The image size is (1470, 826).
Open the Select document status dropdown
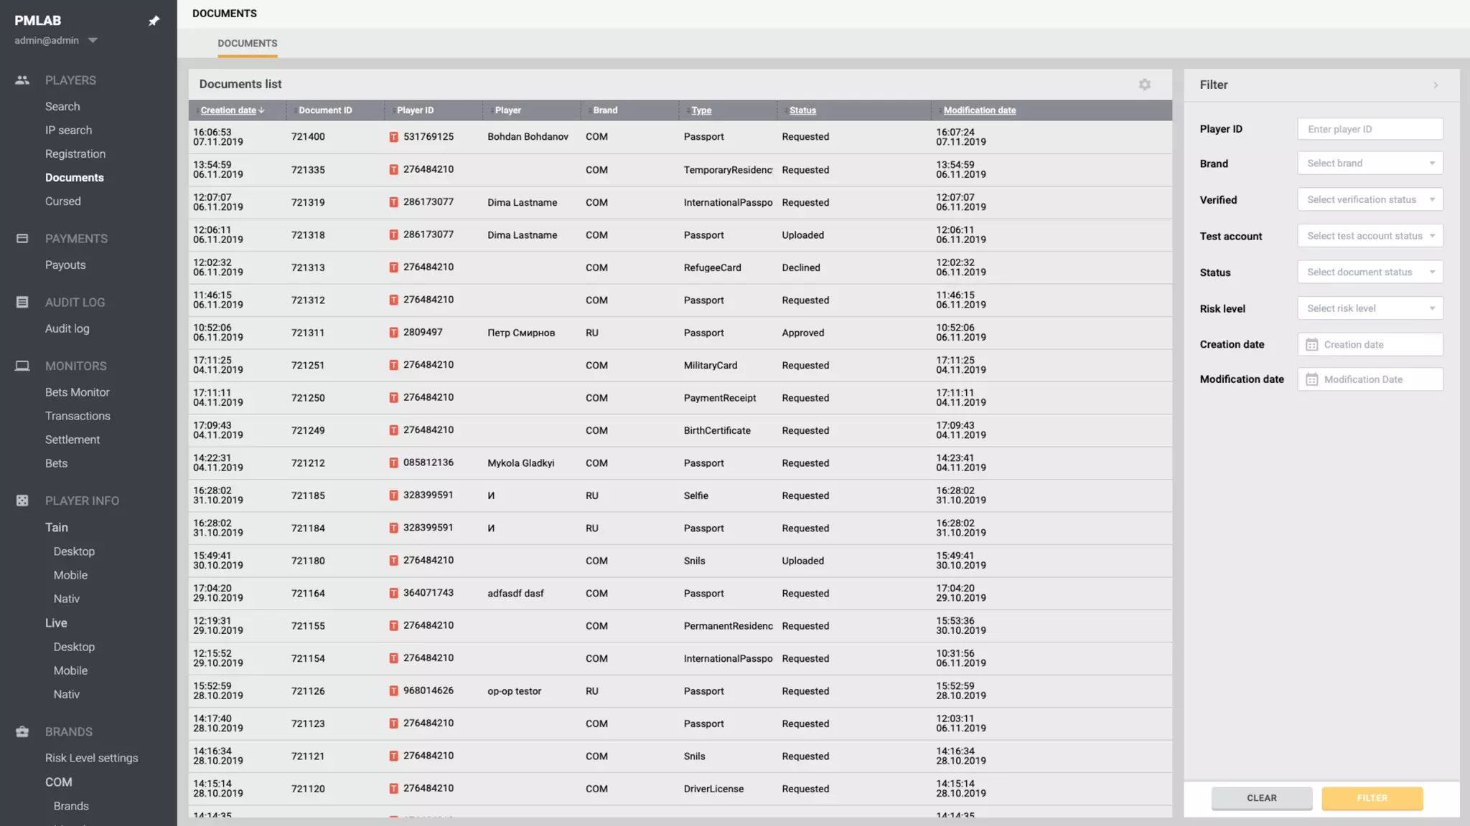1370,272
